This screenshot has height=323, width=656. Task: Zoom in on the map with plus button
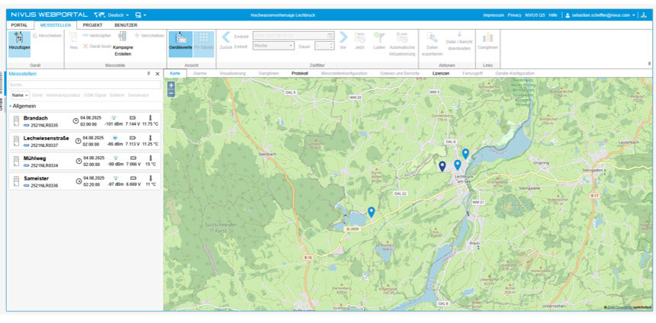click(x=171, y=85)
